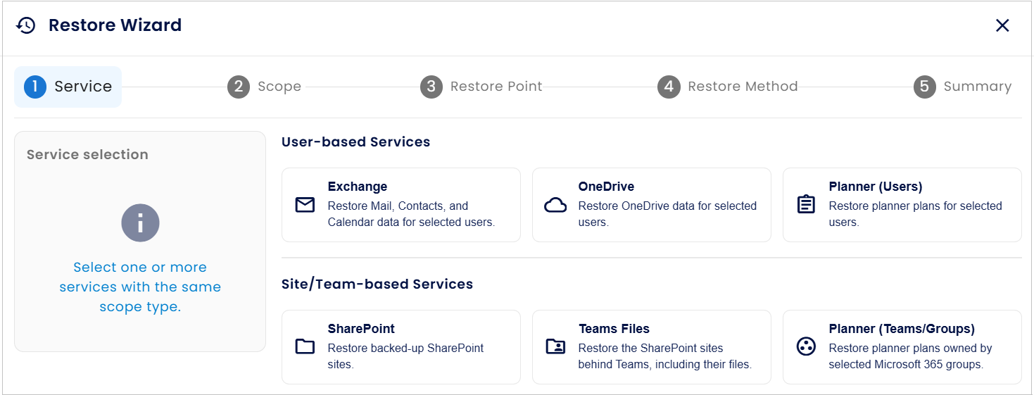Viewport: 1034px width, 395px height.
Task: Go to the Scope step
Action: pos(265,87)
